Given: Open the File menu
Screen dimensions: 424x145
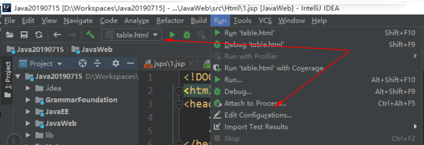Looking at the screenshot, I should pyautogui.click(x=10, y=21).
